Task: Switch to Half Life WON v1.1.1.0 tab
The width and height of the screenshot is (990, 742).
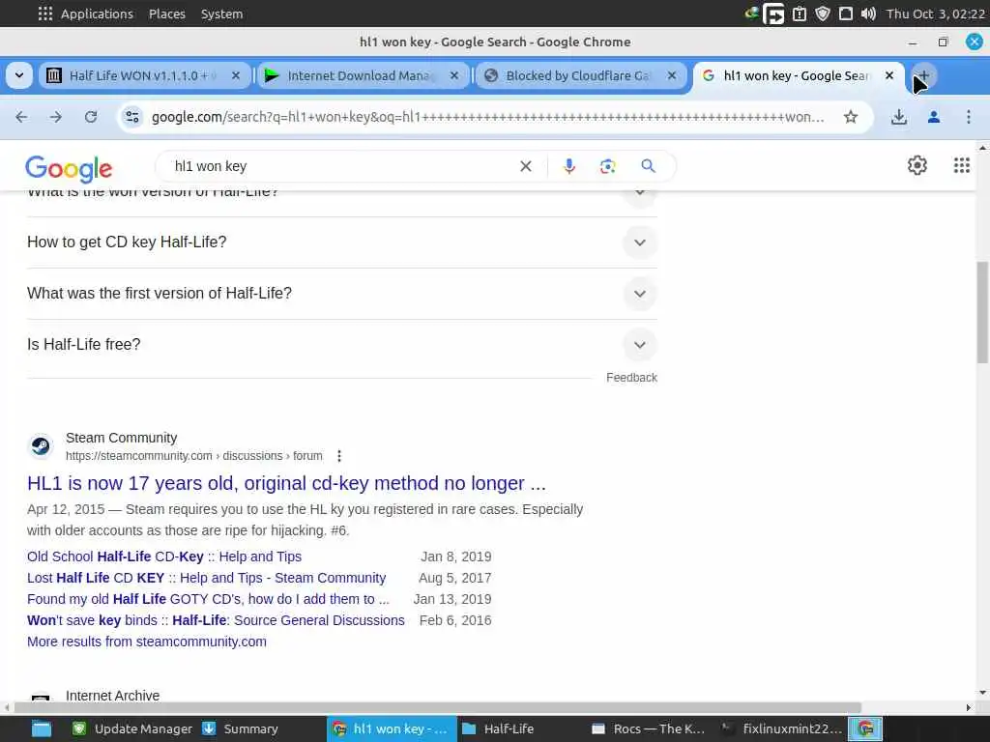Action: [145, 75]
